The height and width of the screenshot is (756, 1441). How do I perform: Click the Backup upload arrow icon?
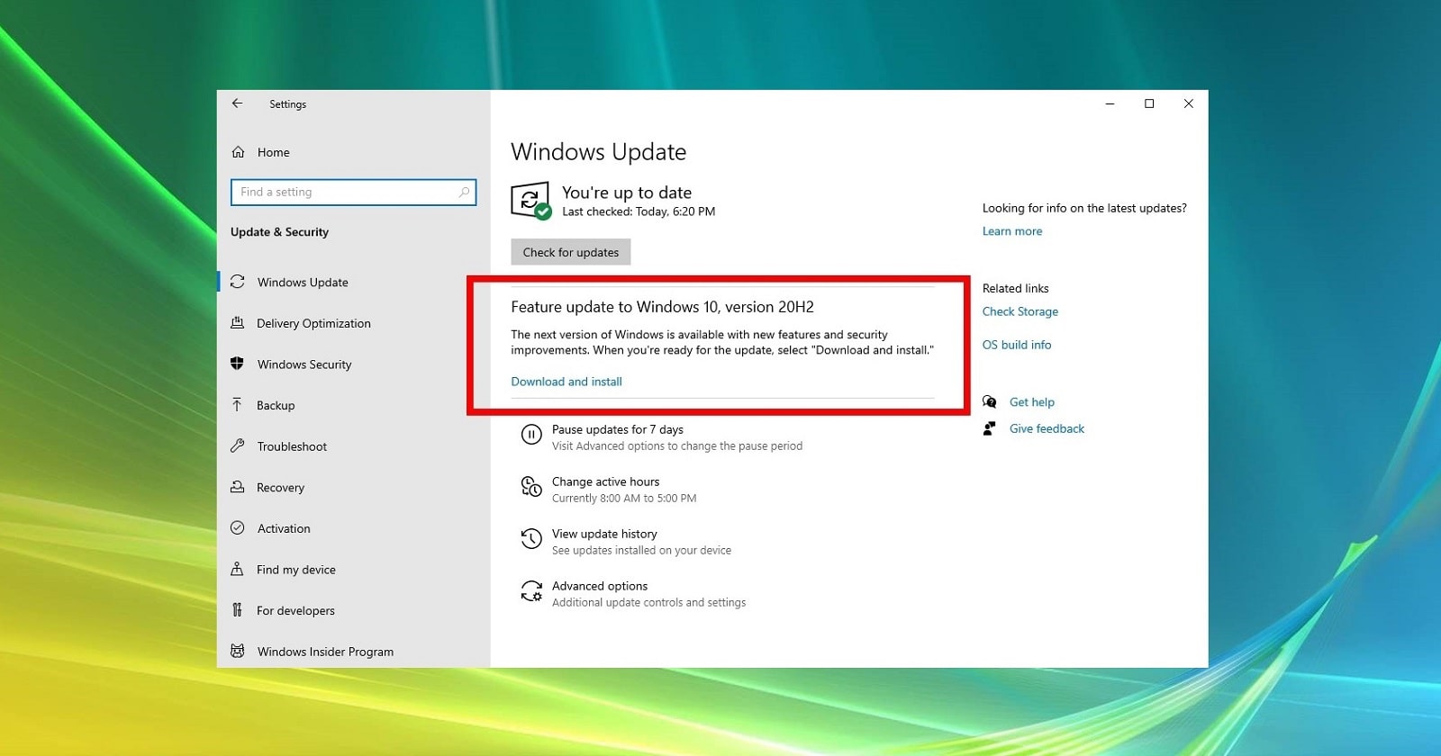(238, 405)
